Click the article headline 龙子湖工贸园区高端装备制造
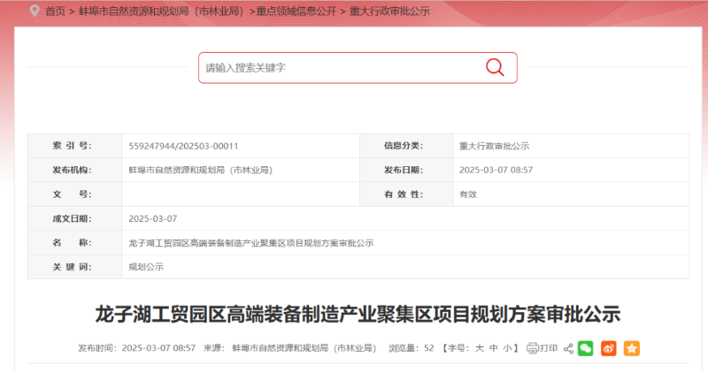This screenshot has height=372, width=708. pos(358,314)
